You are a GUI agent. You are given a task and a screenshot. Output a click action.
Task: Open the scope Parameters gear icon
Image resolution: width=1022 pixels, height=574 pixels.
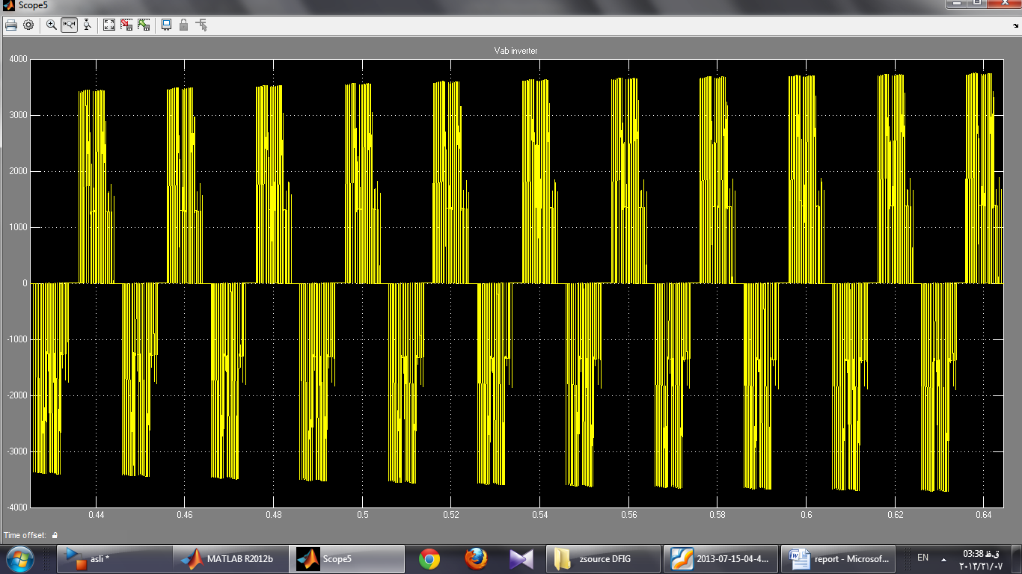pyautogui.click(x=28, y=25)
